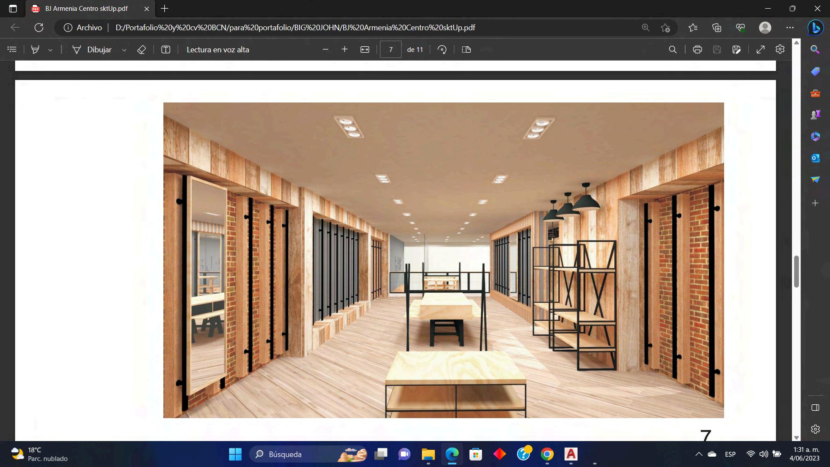Open the table of contents panel
The width and height of the screenshot is (830, 467).
coord(12,49)
